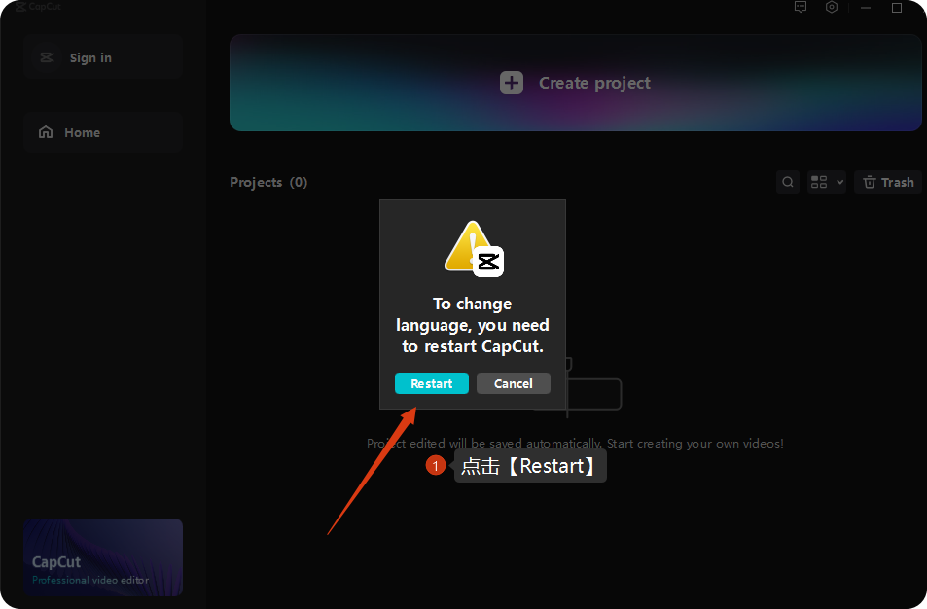Click the red step 1 badge

click(436, 467)
